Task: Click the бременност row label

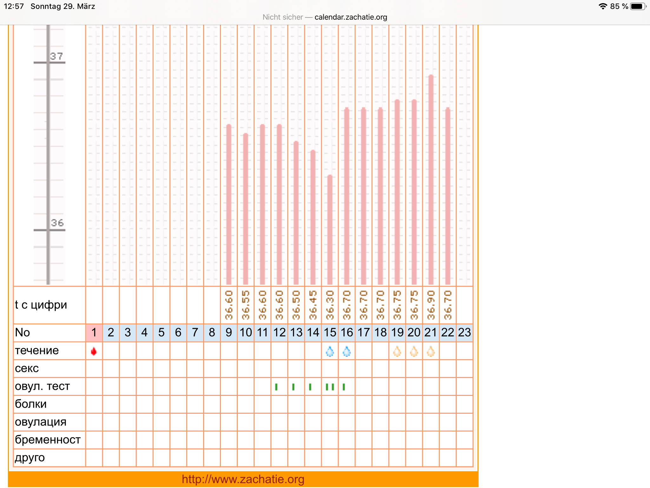Action: [48, 440]
